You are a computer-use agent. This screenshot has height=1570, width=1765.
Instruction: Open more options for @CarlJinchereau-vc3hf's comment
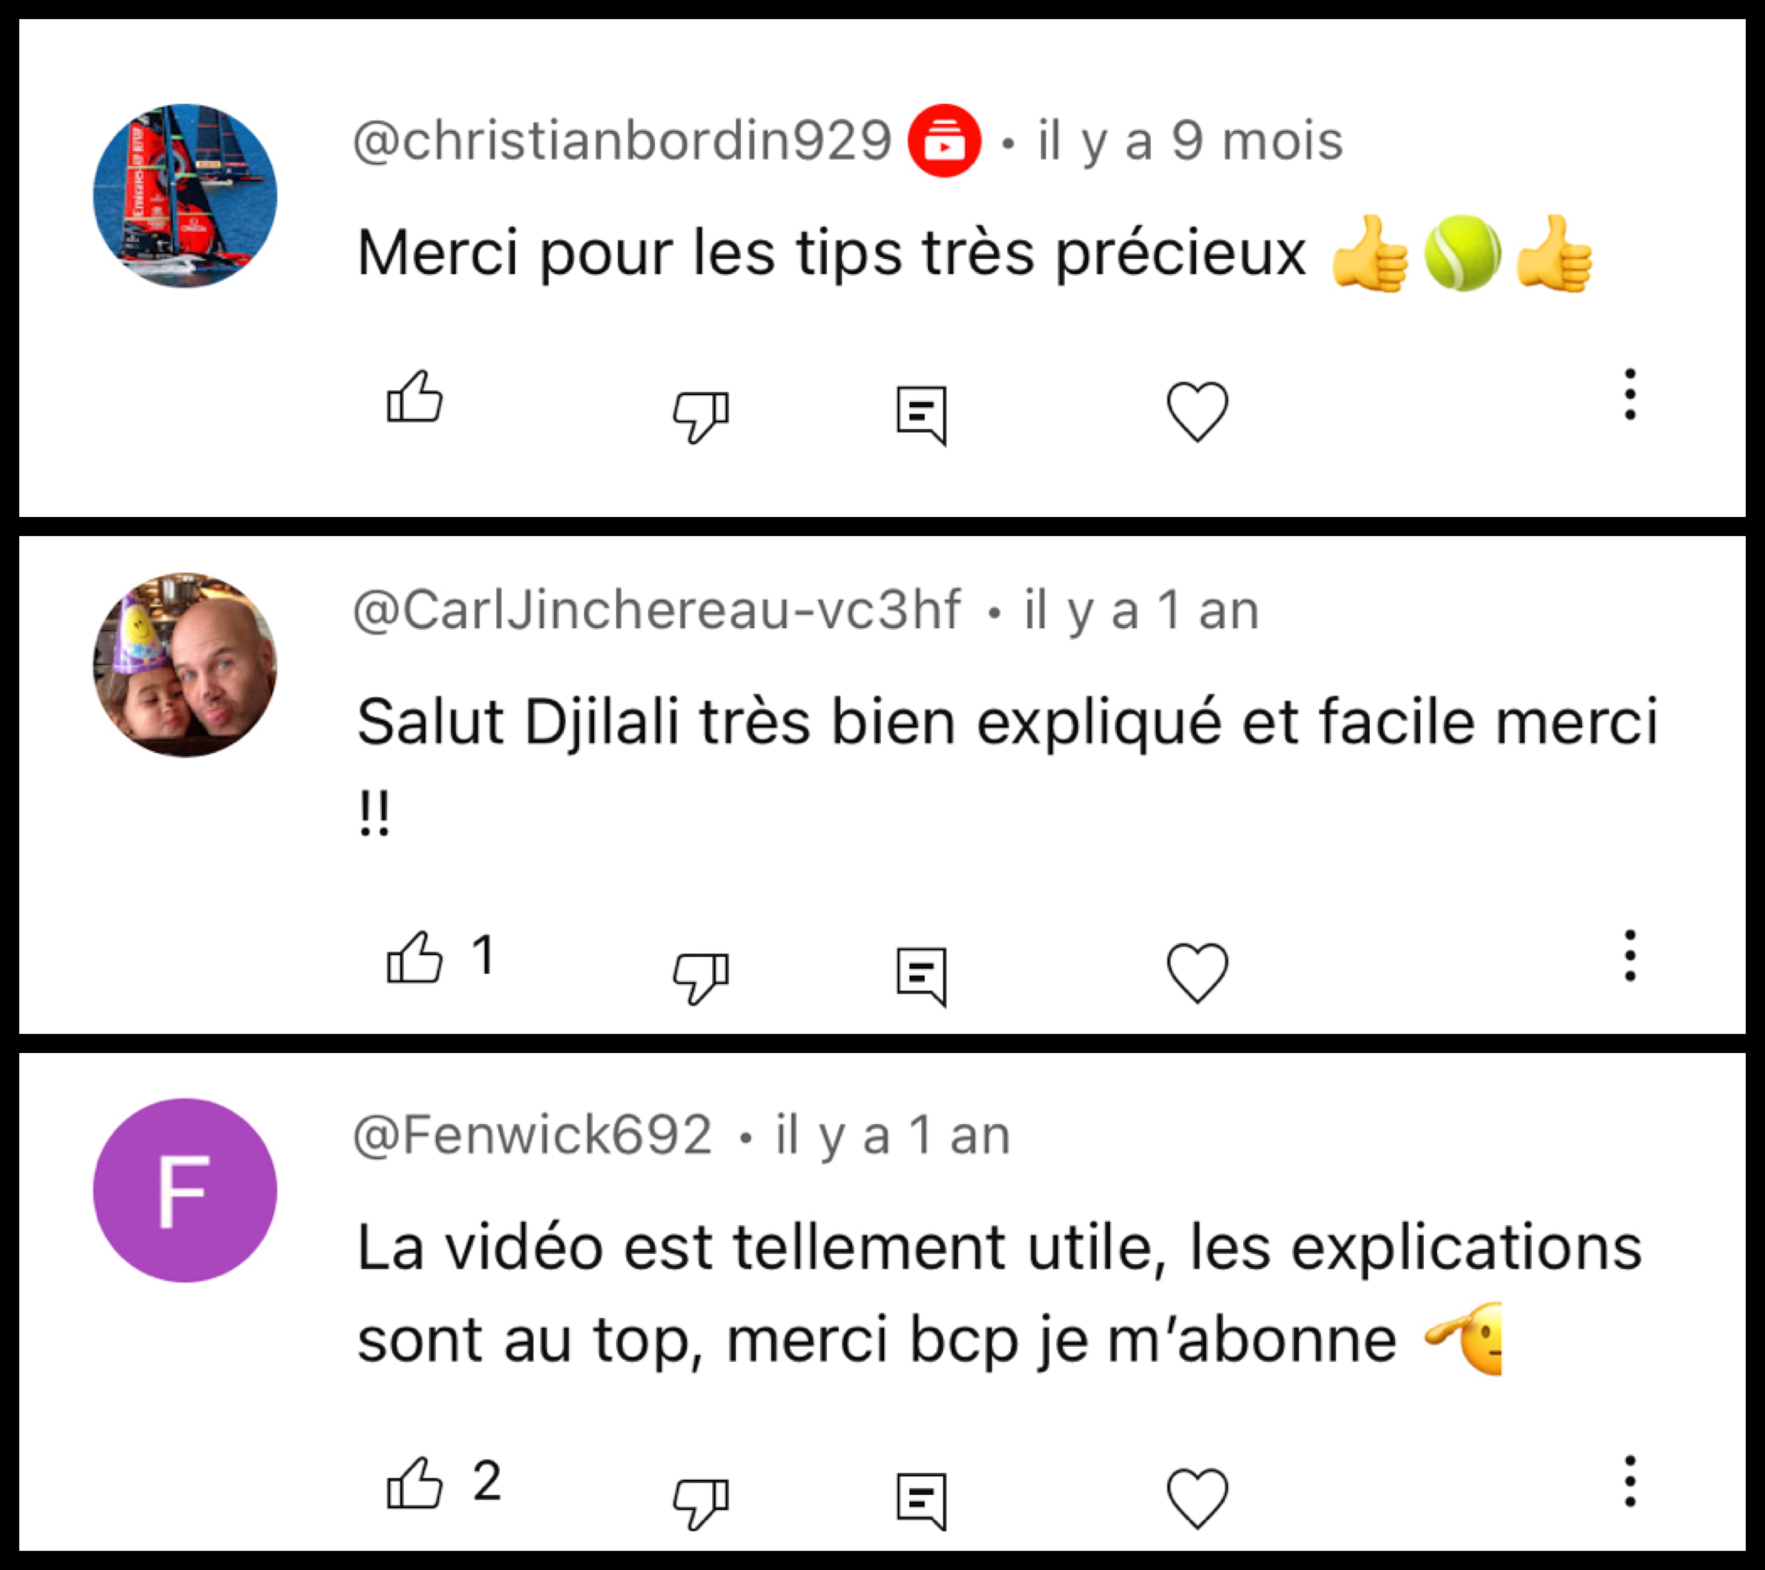(x=1629, y=955)
